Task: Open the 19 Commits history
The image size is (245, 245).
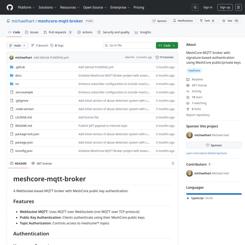Action: click(164, 57)
